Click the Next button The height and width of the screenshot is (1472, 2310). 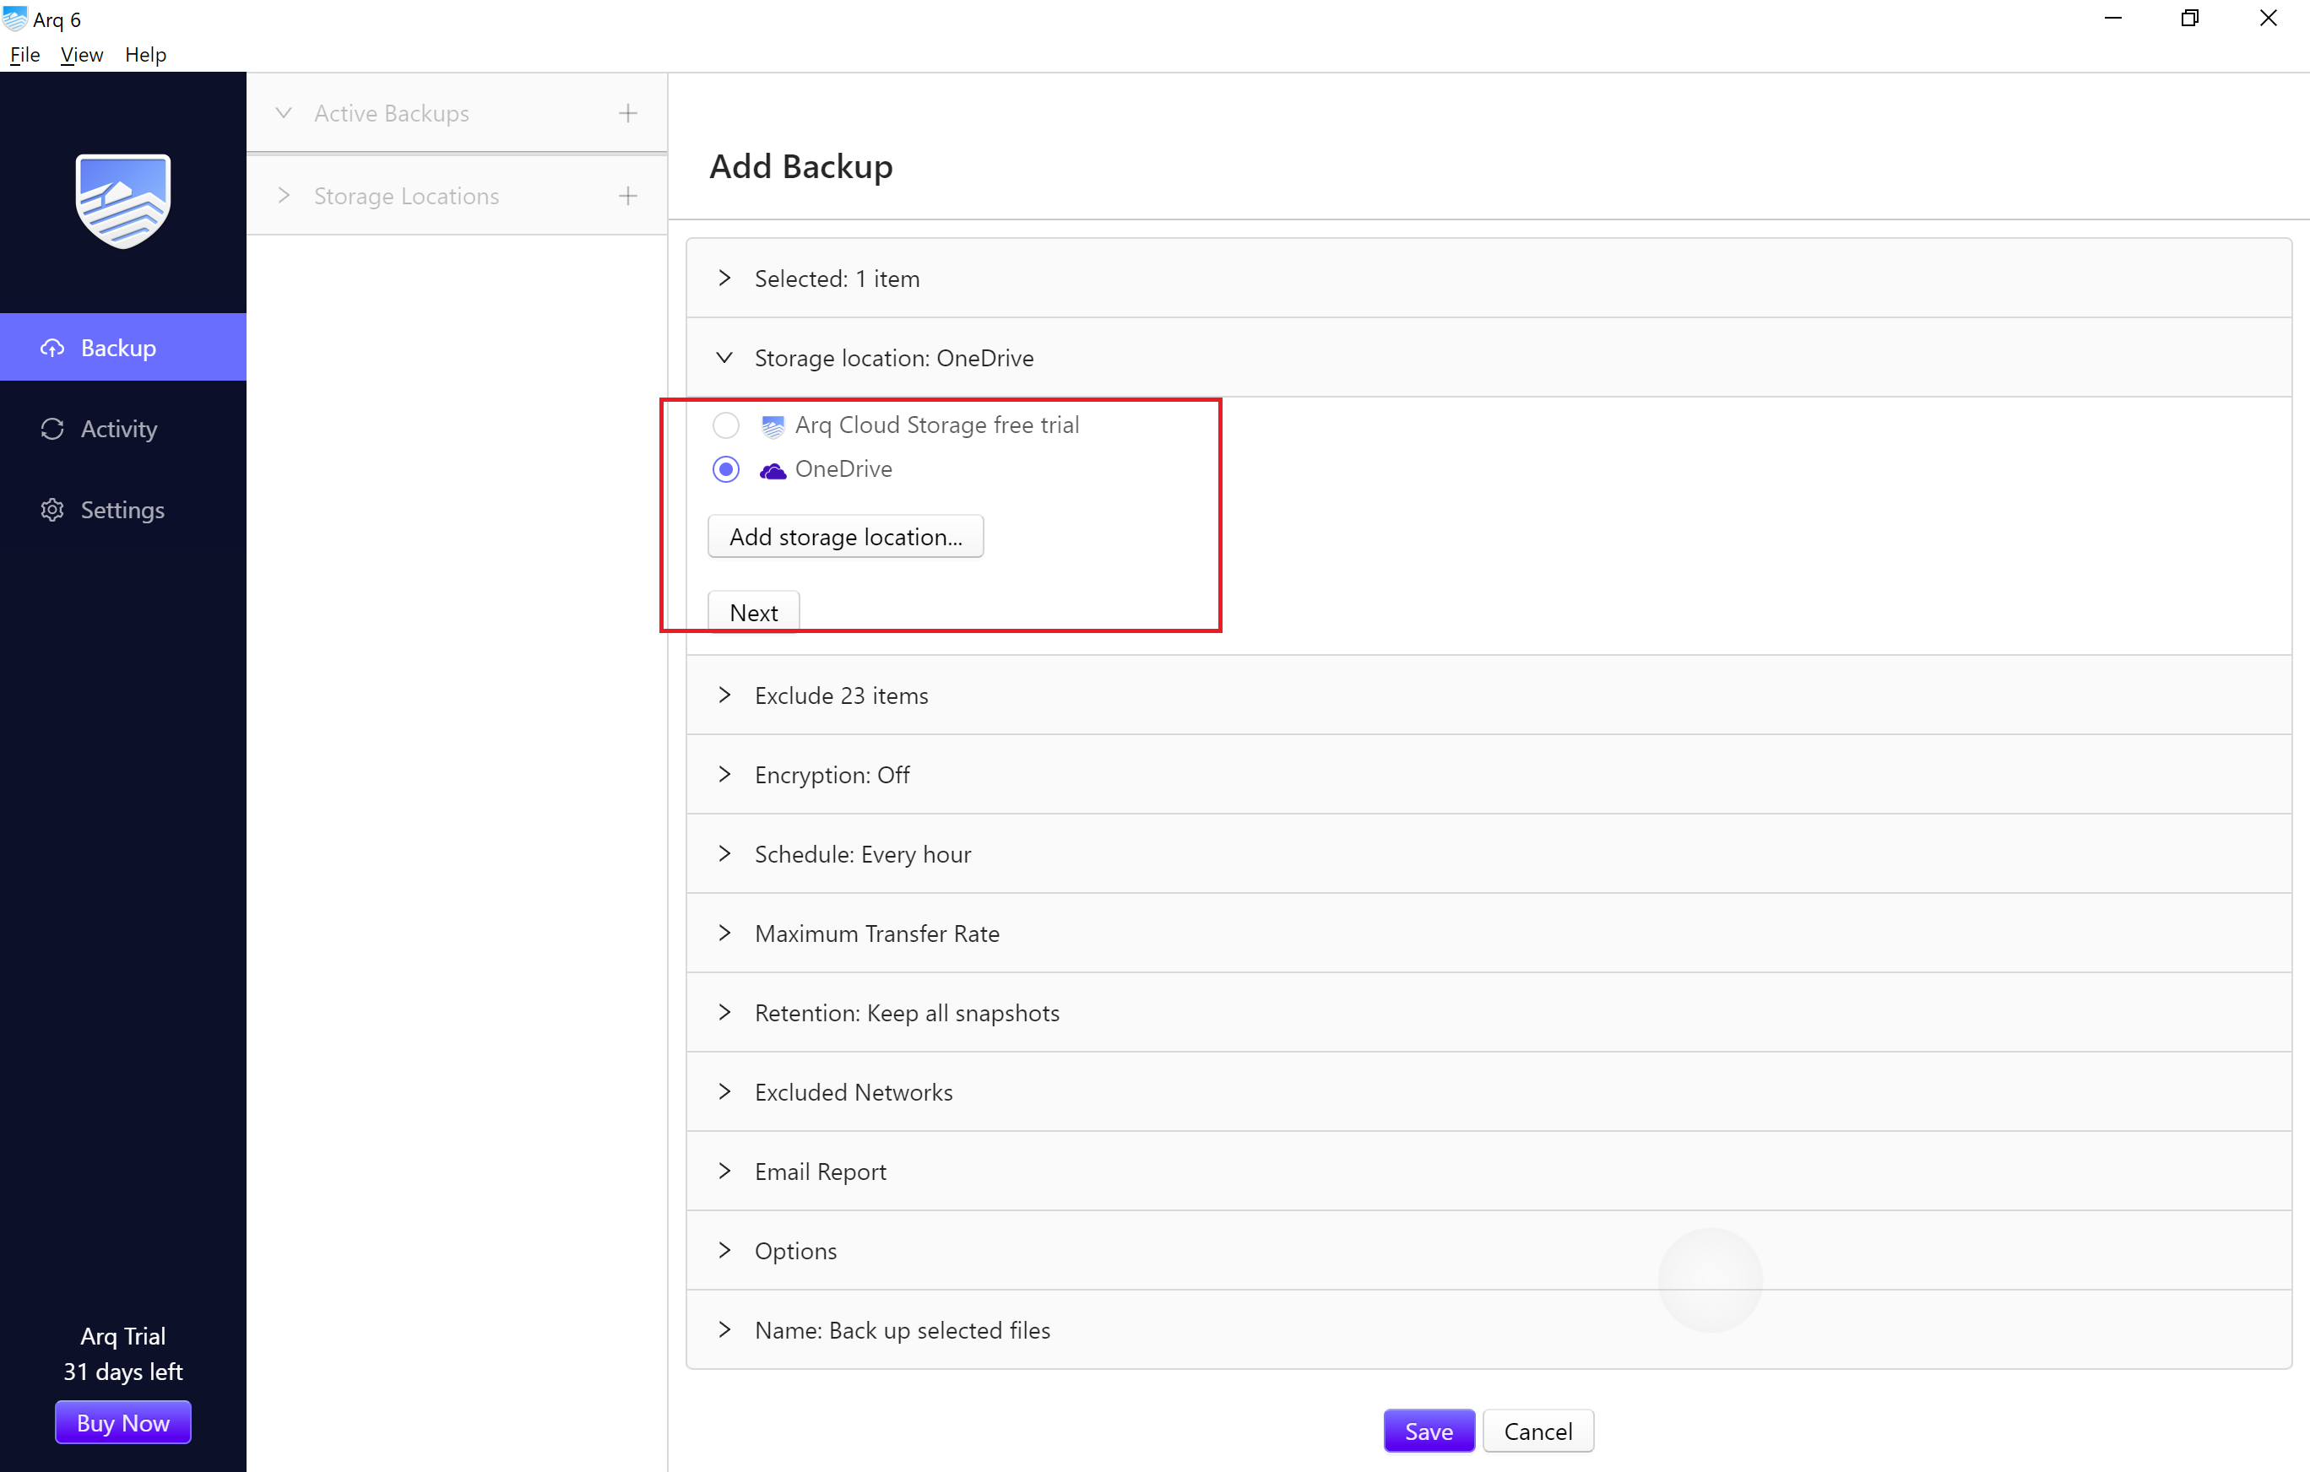click(753, 612)
